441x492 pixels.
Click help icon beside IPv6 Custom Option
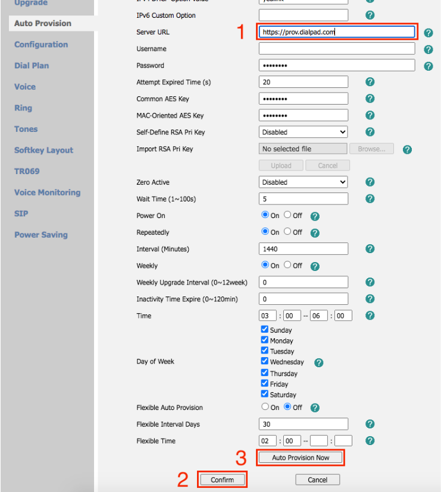370,15
